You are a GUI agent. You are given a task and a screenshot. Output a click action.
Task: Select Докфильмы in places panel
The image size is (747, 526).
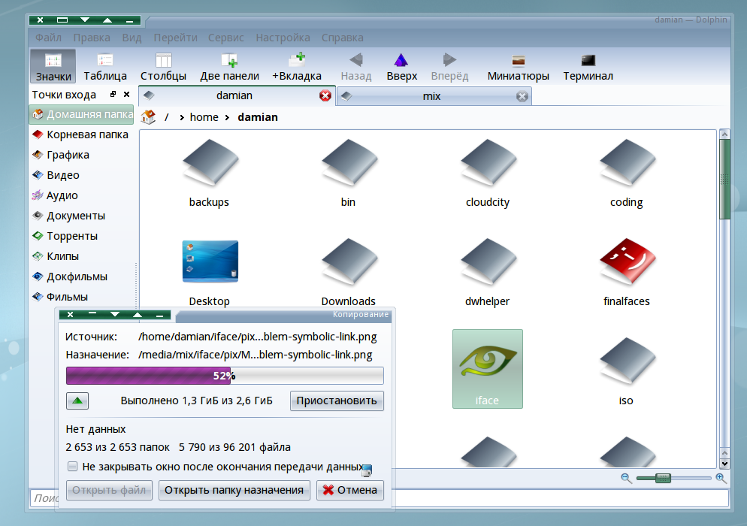tap(82, 277)
